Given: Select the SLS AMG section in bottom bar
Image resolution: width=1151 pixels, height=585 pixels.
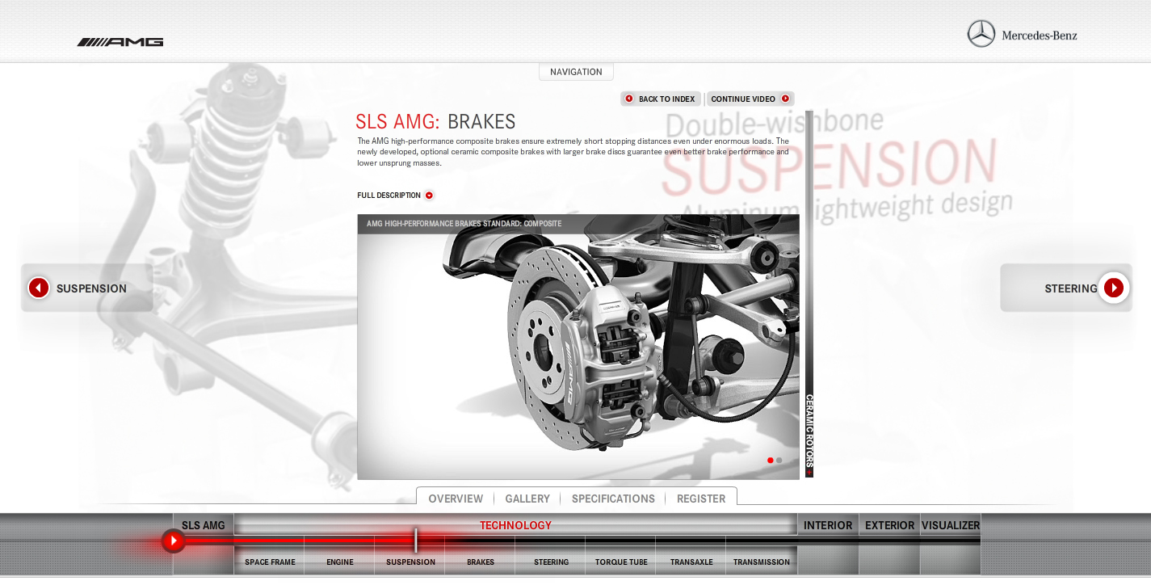Looking at the screenshot, I should (204, 525).
